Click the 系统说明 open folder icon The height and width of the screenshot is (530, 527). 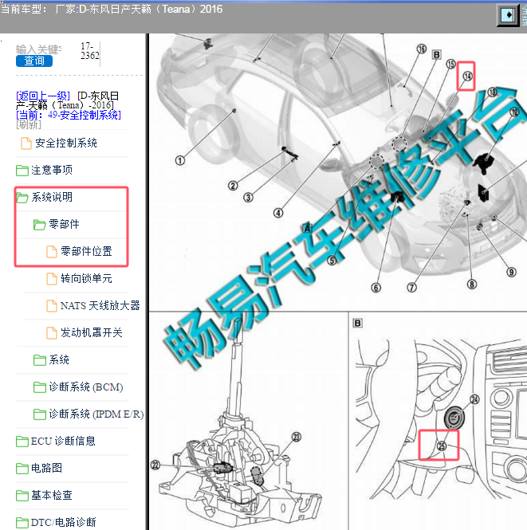[x=22, y=198]
